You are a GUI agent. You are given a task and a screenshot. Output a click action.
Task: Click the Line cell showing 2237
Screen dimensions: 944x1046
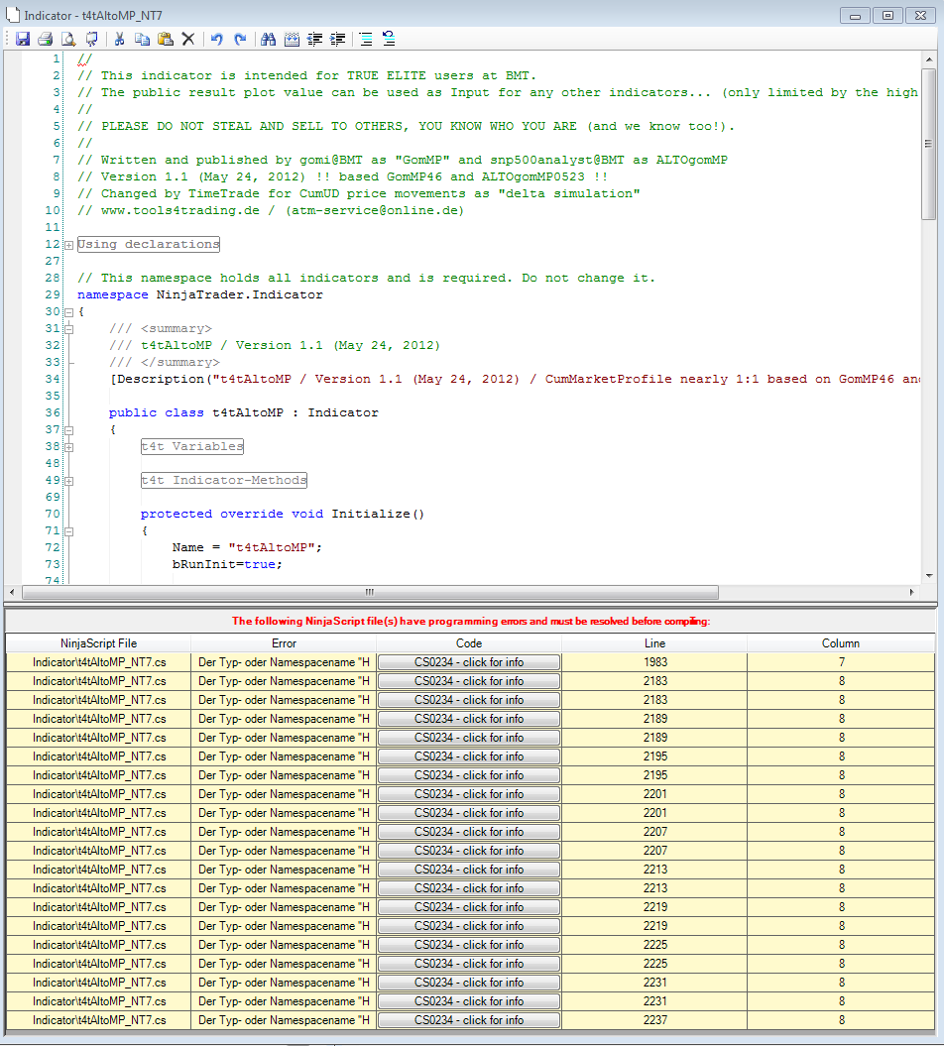654,1020
